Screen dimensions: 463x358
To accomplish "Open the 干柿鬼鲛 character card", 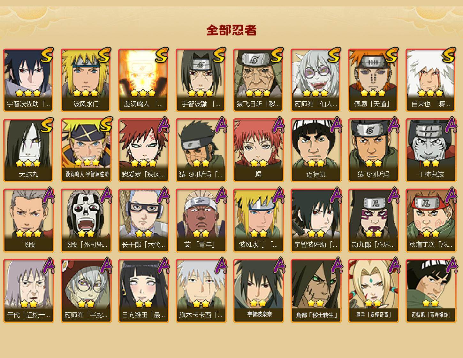I will point(431,150).
